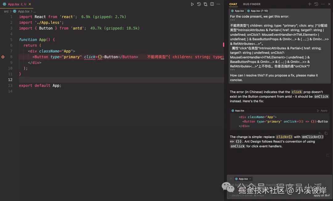
Task: Click line number 8 in the gutter
Action: click(11, 57)
